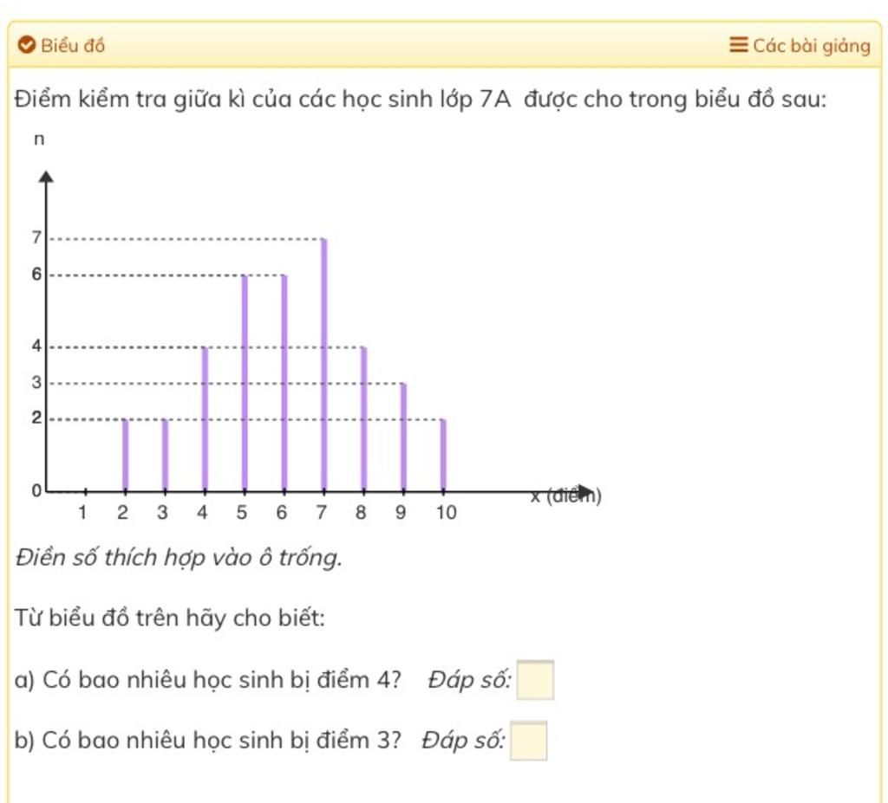
Task: Open the Các bài giảng lecture list
Action: (800, 45)
